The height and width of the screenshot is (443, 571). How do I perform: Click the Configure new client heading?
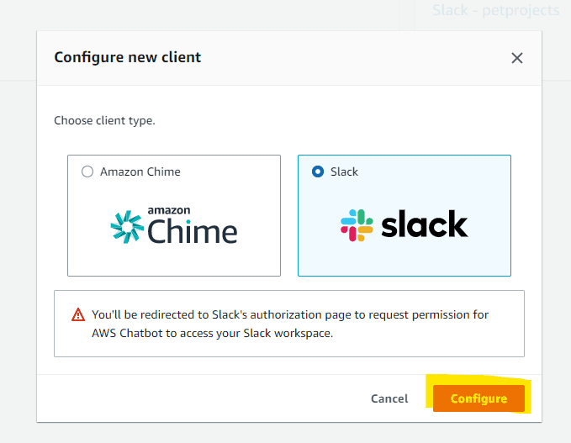point(128,58)
